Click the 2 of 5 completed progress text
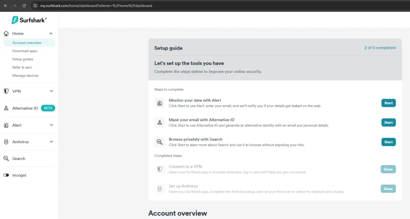Screen dimensions: 410x219 tap(380, 48)
